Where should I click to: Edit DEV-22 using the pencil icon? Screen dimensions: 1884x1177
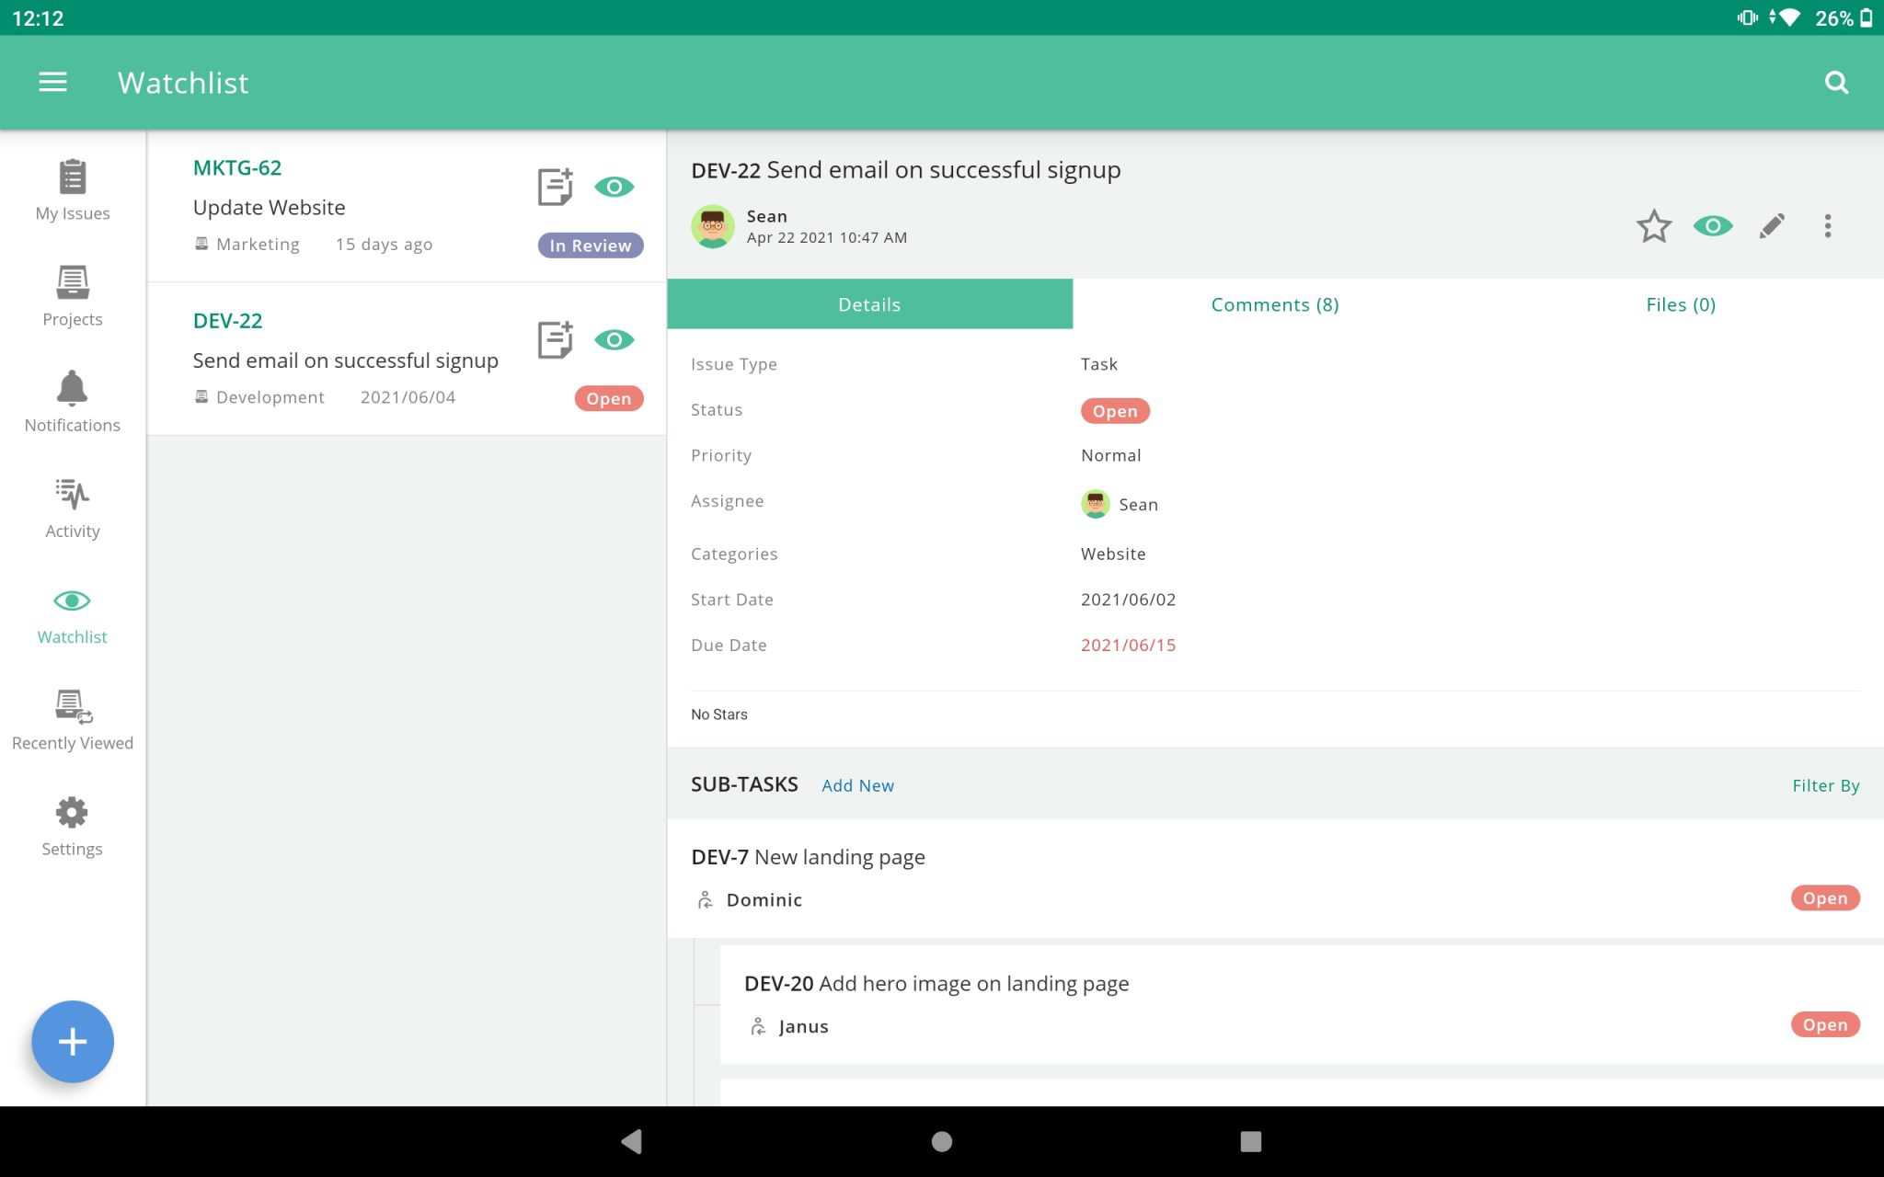tap(1771, 225)
